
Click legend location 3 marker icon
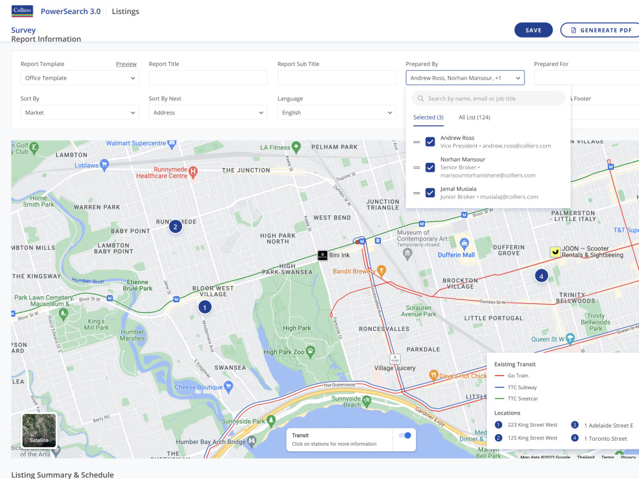pyautogui.click(x=574, y=425)
